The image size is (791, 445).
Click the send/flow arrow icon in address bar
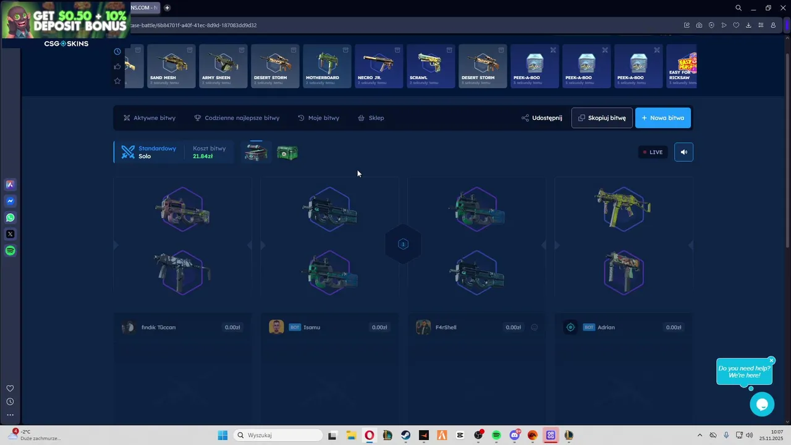pyautogui.click(x=724, y=25)
